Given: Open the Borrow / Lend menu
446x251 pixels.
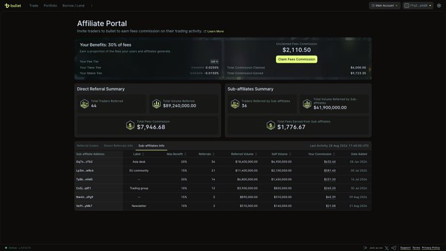Looking at the screenshot, I should point(73,5).
